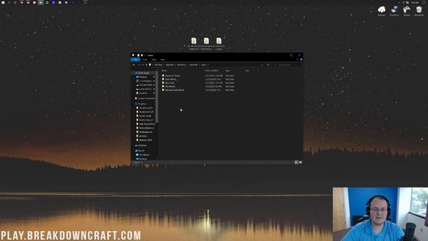Open the Recycle Bin desktop icon

(419, 11)
